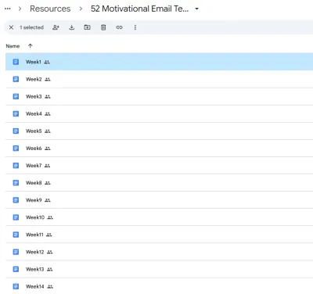Select the Week14 file name
313x294 pixels.
coord(35,286)
